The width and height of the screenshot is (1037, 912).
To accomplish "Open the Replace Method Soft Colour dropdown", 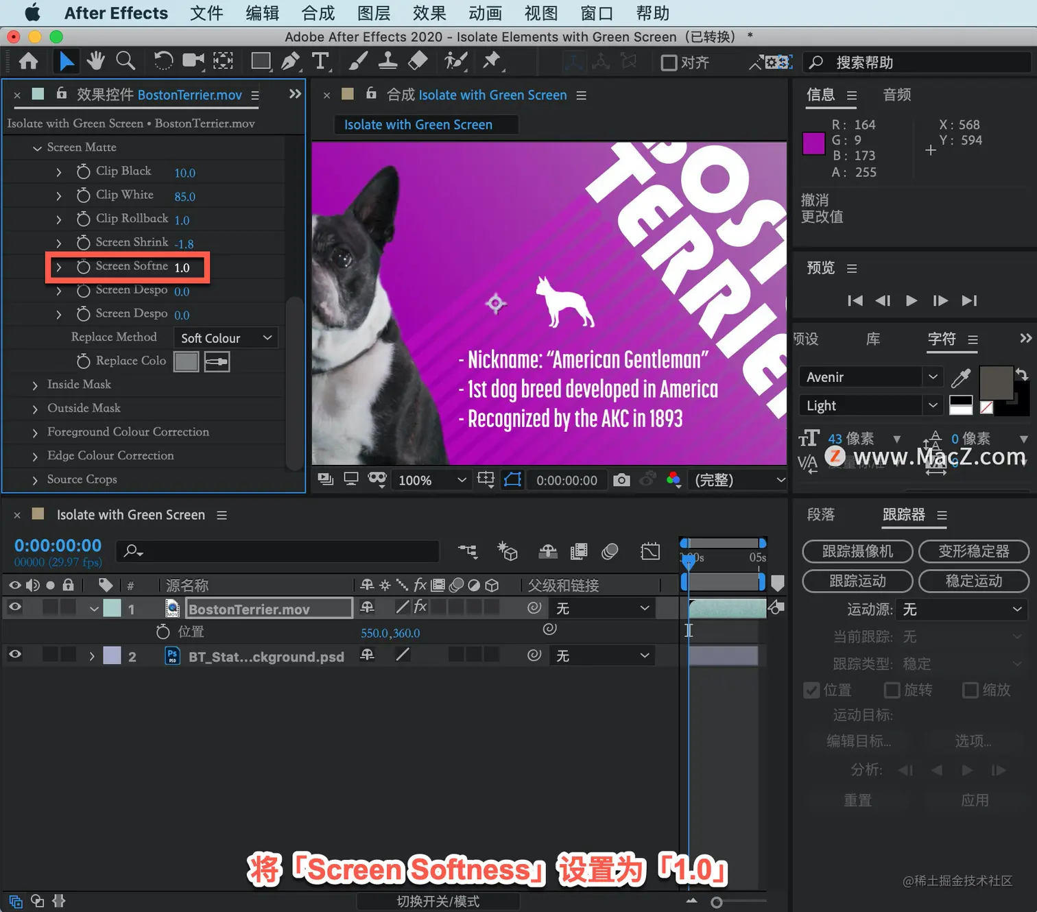I will 225,338.
